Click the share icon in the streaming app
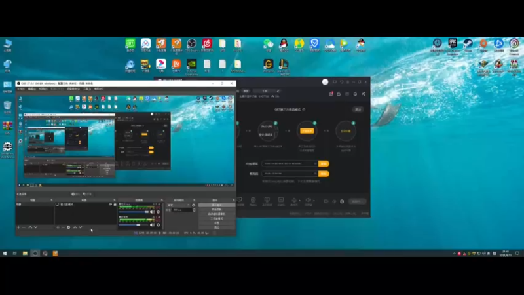The image size is (524, 295). click(x=364, y=94)
